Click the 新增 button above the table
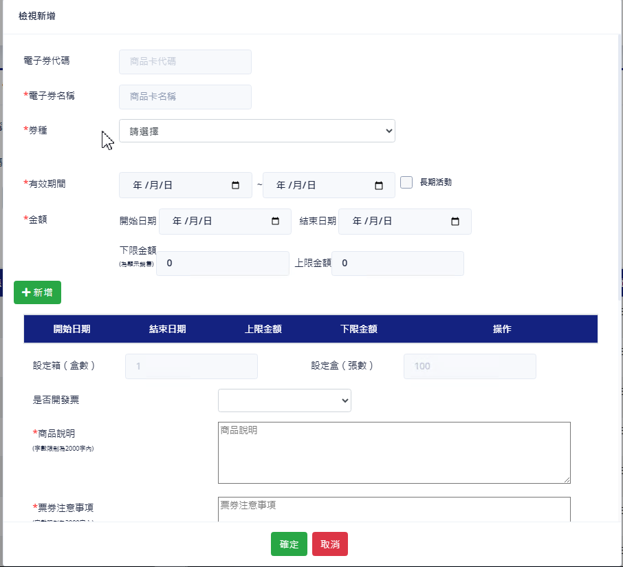 click(x=37, y=292)
